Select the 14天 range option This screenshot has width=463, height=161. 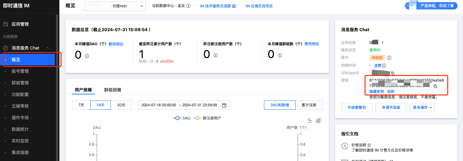pos(100,105)
